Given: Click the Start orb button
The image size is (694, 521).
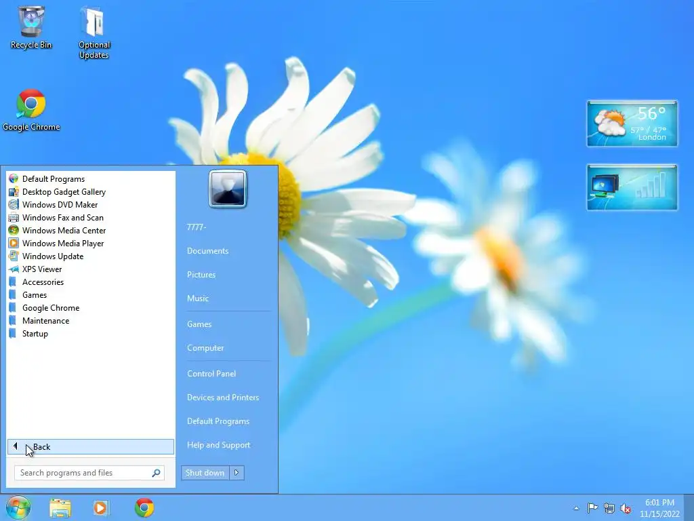Looking at the screenshot, I should click(x=18, y=507).
